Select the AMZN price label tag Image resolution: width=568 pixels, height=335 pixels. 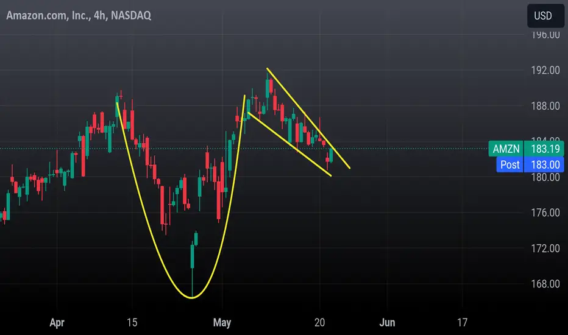click(506, 149)
